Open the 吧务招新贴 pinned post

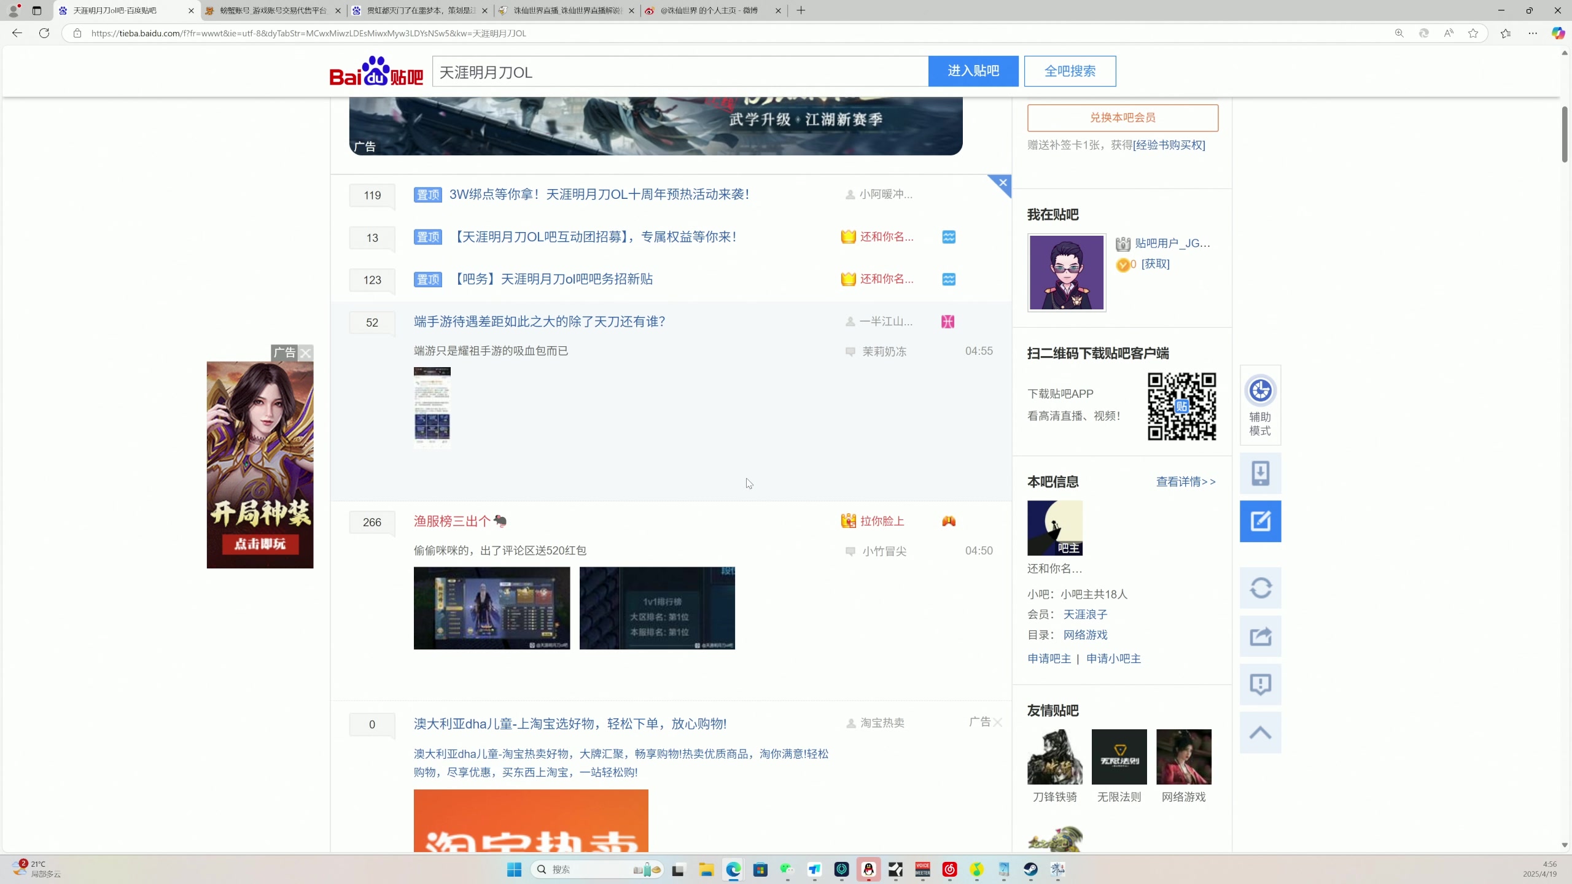[x=552, y=279]
